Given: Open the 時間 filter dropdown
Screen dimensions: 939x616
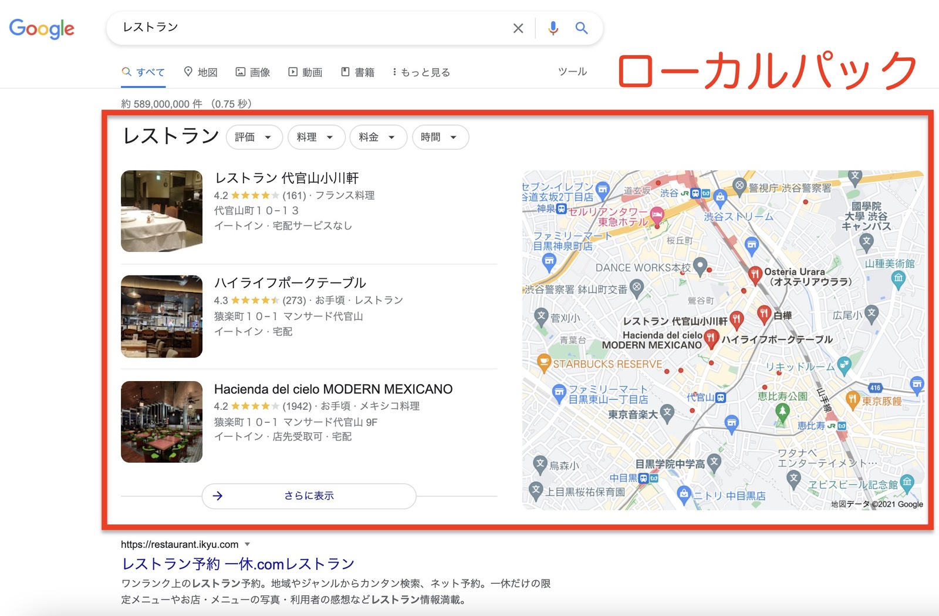Looking at the screenshot, I should [x=440, y=137].
